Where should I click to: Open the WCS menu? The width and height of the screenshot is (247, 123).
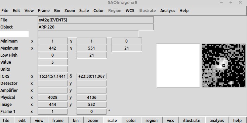point(130,11)
